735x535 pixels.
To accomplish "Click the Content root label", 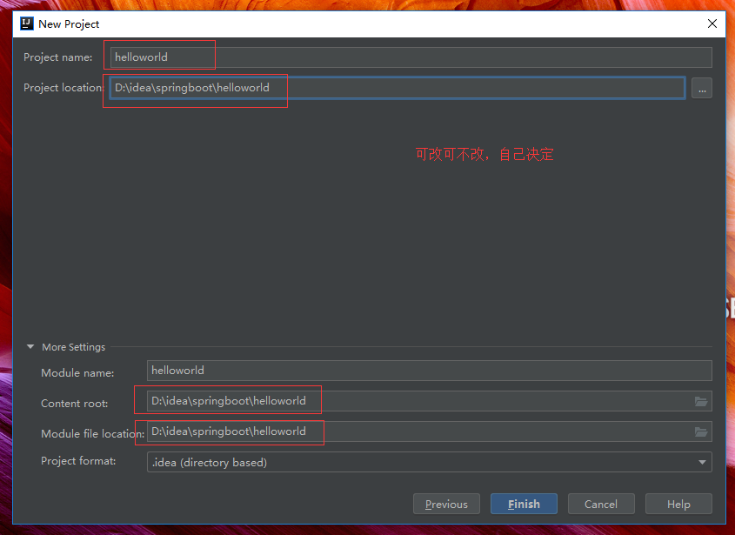I will click(75, 404).
